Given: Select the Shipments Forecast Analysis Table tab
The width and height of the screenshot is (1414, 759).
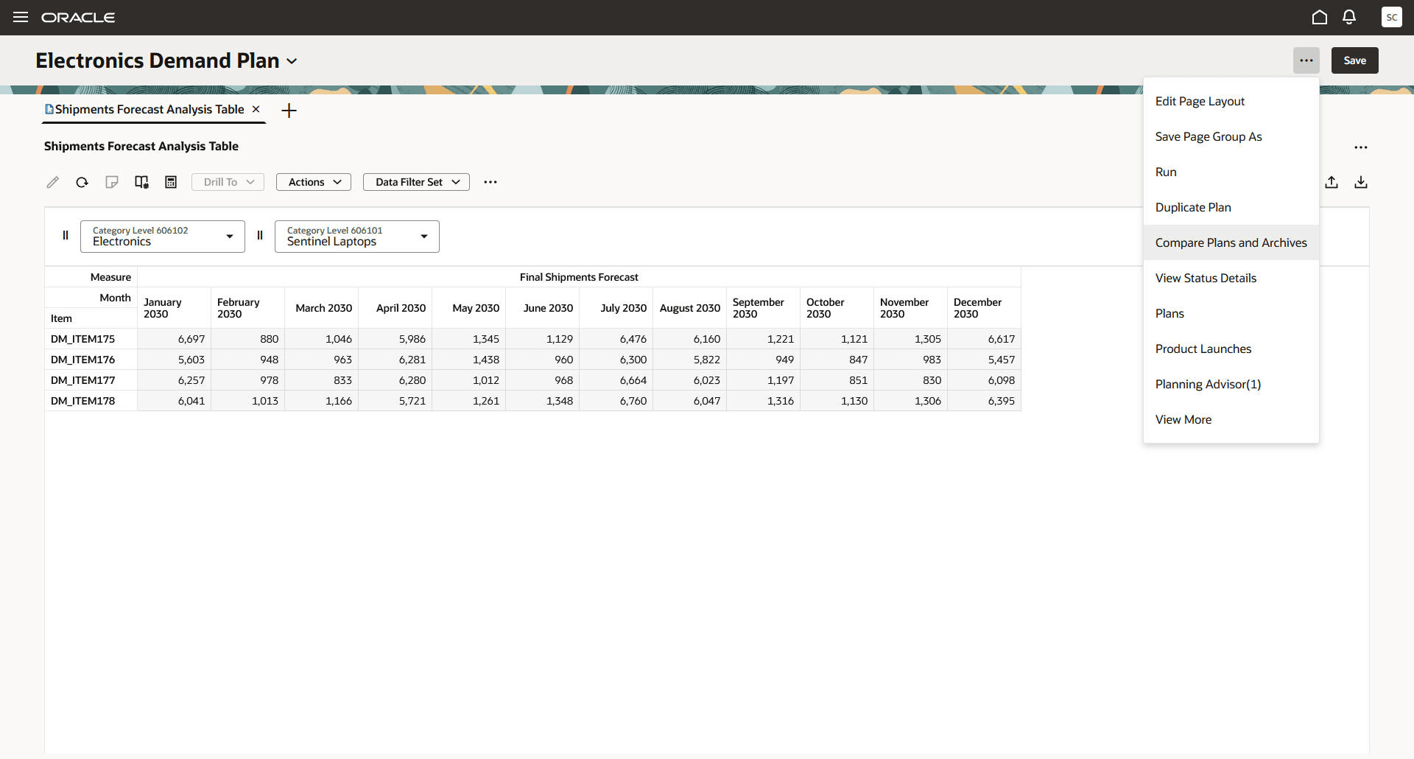Looking at the screenshot, I should point(150,109).
